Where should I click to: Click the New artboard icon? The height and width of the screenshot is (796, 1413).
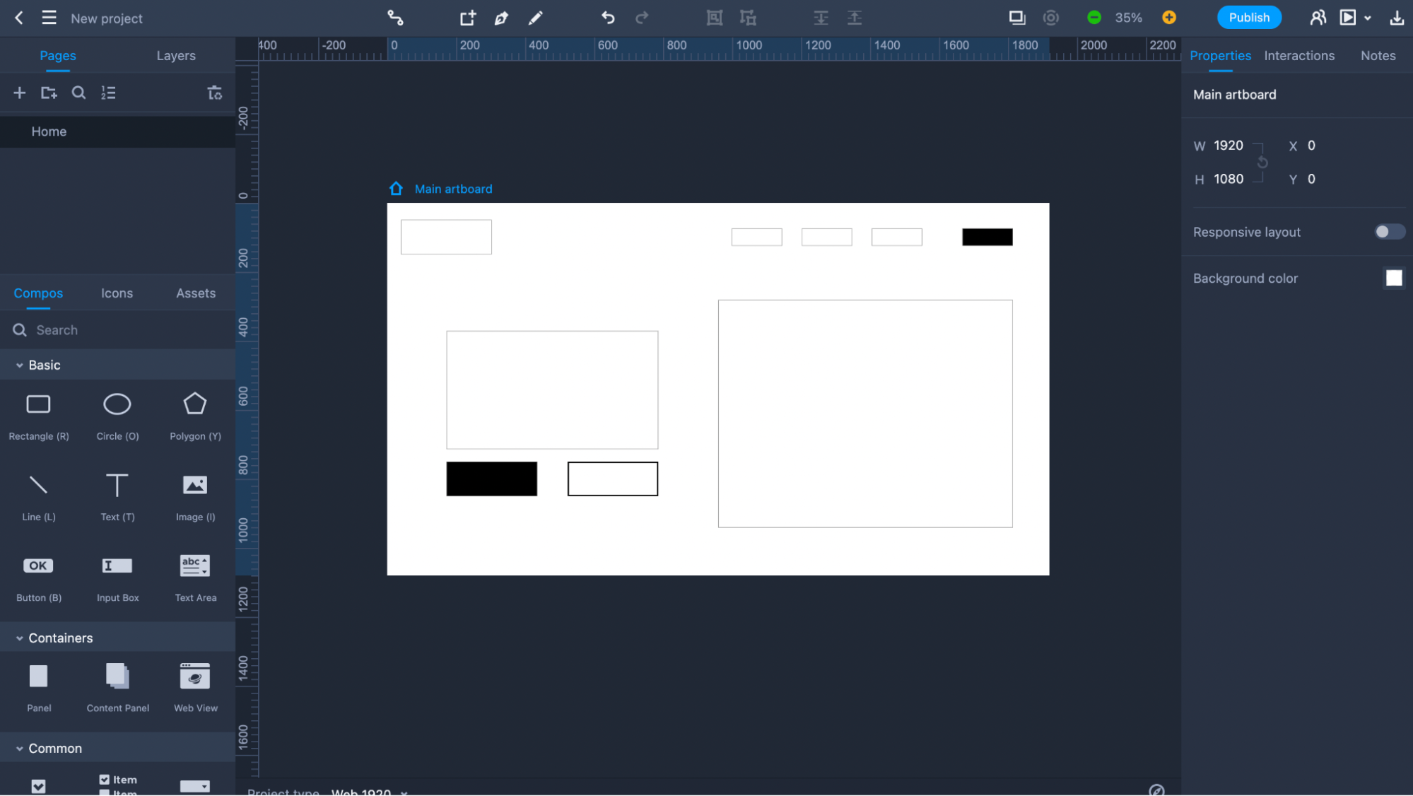coord(467,18)
